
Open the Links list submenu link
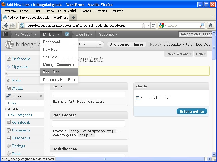[12, 103]
